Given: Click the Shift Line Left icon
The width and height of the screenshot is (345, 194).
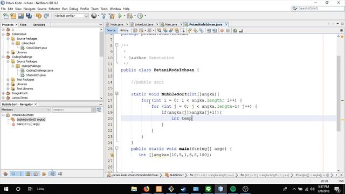Looking at the screenshot, I should [209, 31].
